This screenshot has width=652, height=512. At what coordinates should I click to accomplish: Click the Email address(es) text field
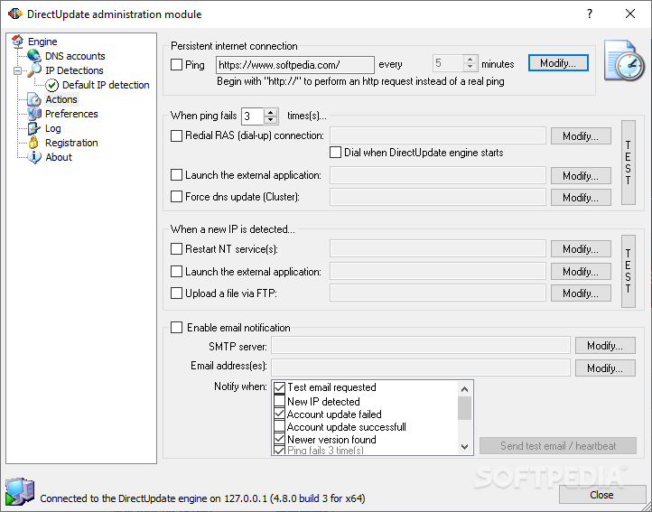click(x=421, y=368)
